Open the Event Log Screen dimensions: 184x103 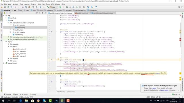pyautogui.click(x=176, y=94)
